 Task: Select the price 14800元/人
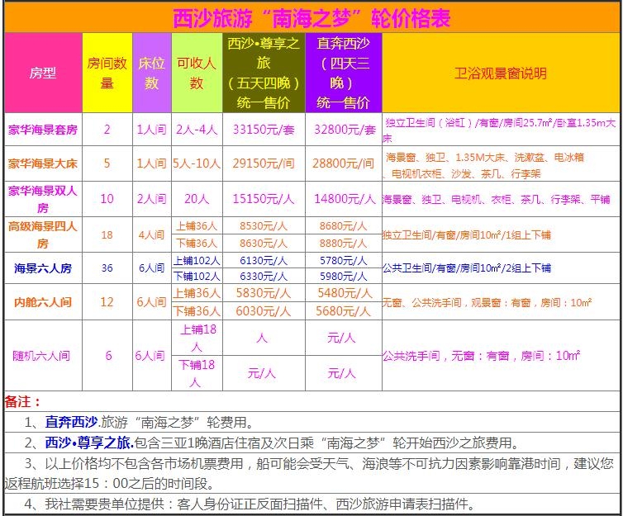pyautogui.click(x=345, y=199)
